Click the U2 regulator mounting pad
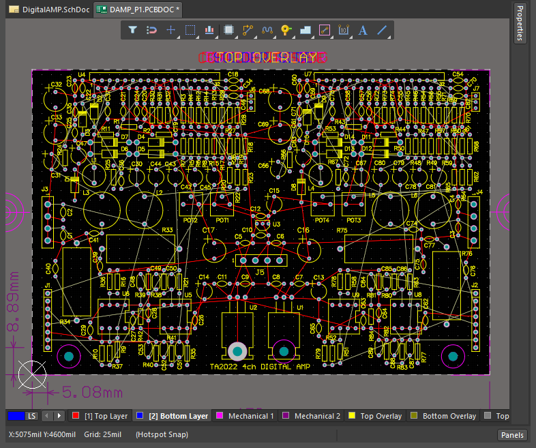This screenshot has height=448, width=536. pyautogui.click(x=237, y=351)
